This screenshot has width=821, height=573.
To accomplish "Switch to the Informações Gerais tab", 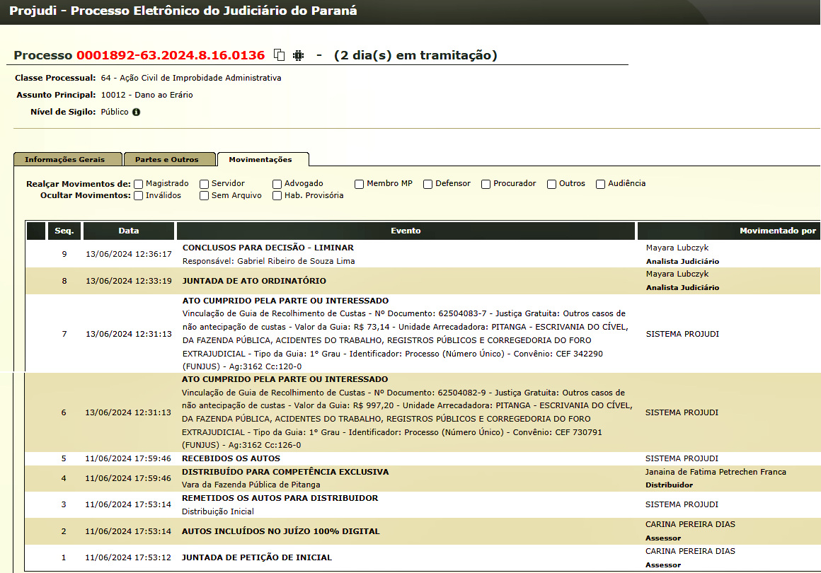I will 68,159.
